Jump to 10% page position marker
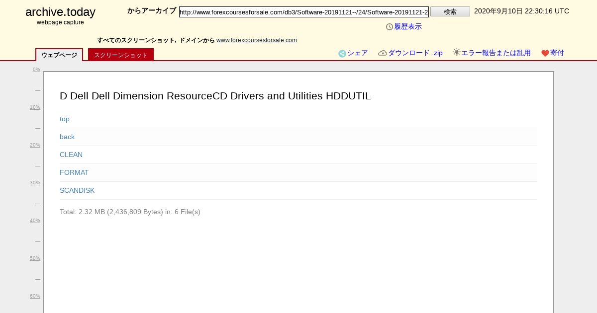 (35, 107)
